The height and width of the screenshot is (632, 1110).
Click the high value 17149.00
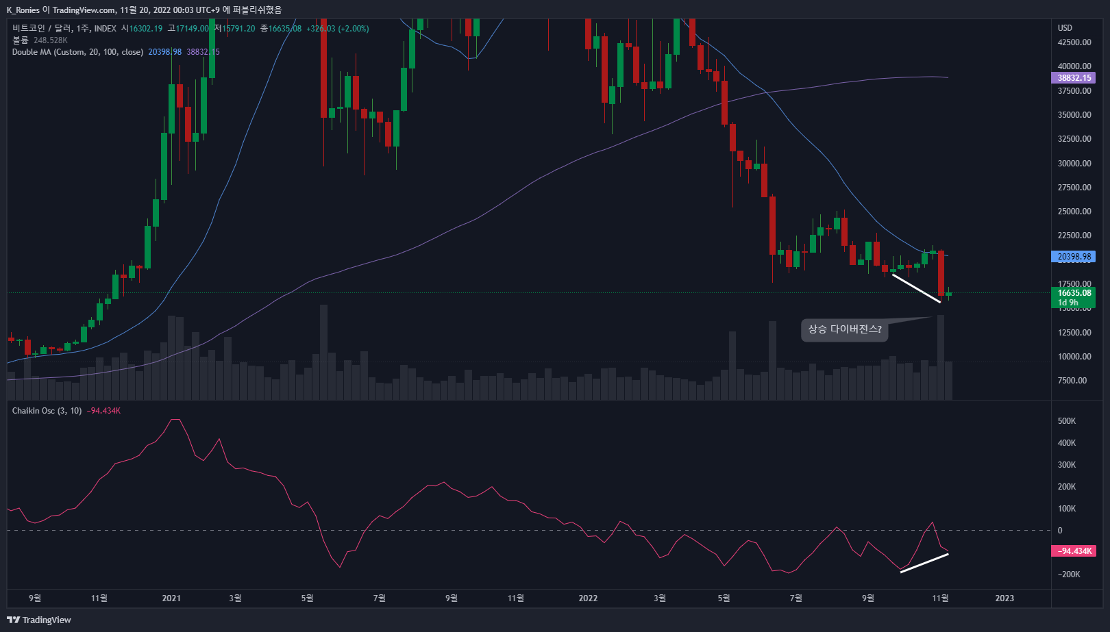193,29
